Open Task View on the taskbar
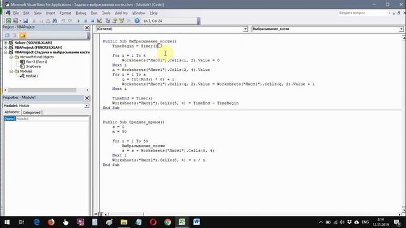The width and height of the screenshot is (406, 228). [21, 222]
